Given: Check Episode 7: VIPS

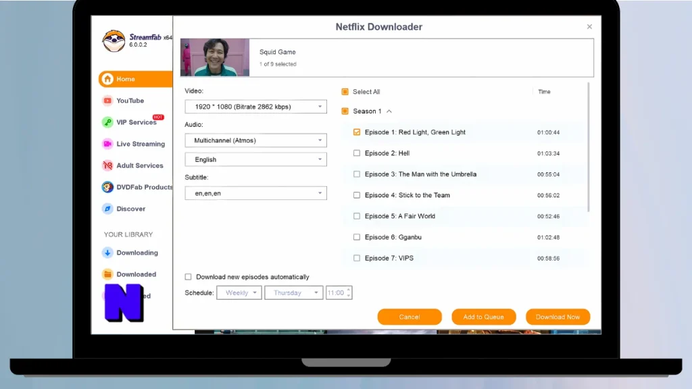Looking at the screenshot, I should click(x=357, y=258).
